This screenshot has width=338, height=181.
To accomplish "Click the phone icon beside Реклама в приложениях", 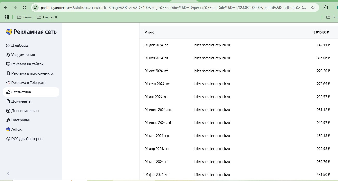I will point(8,73).
